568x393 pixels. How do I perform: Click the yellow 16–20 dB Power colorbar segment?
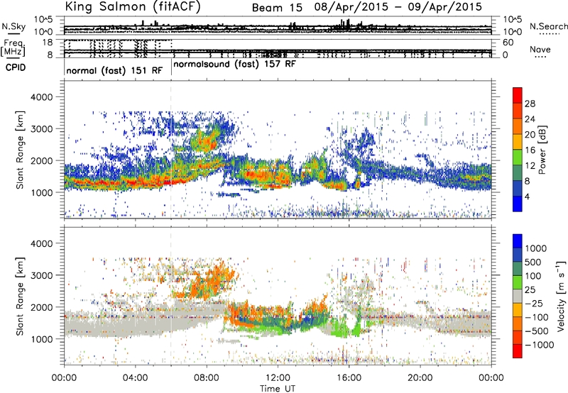tap(518, 142)
